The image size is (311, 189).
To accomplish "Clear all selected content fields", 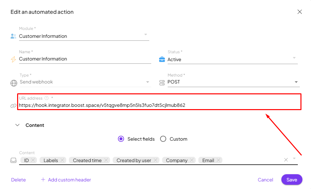I will (286, 160).
